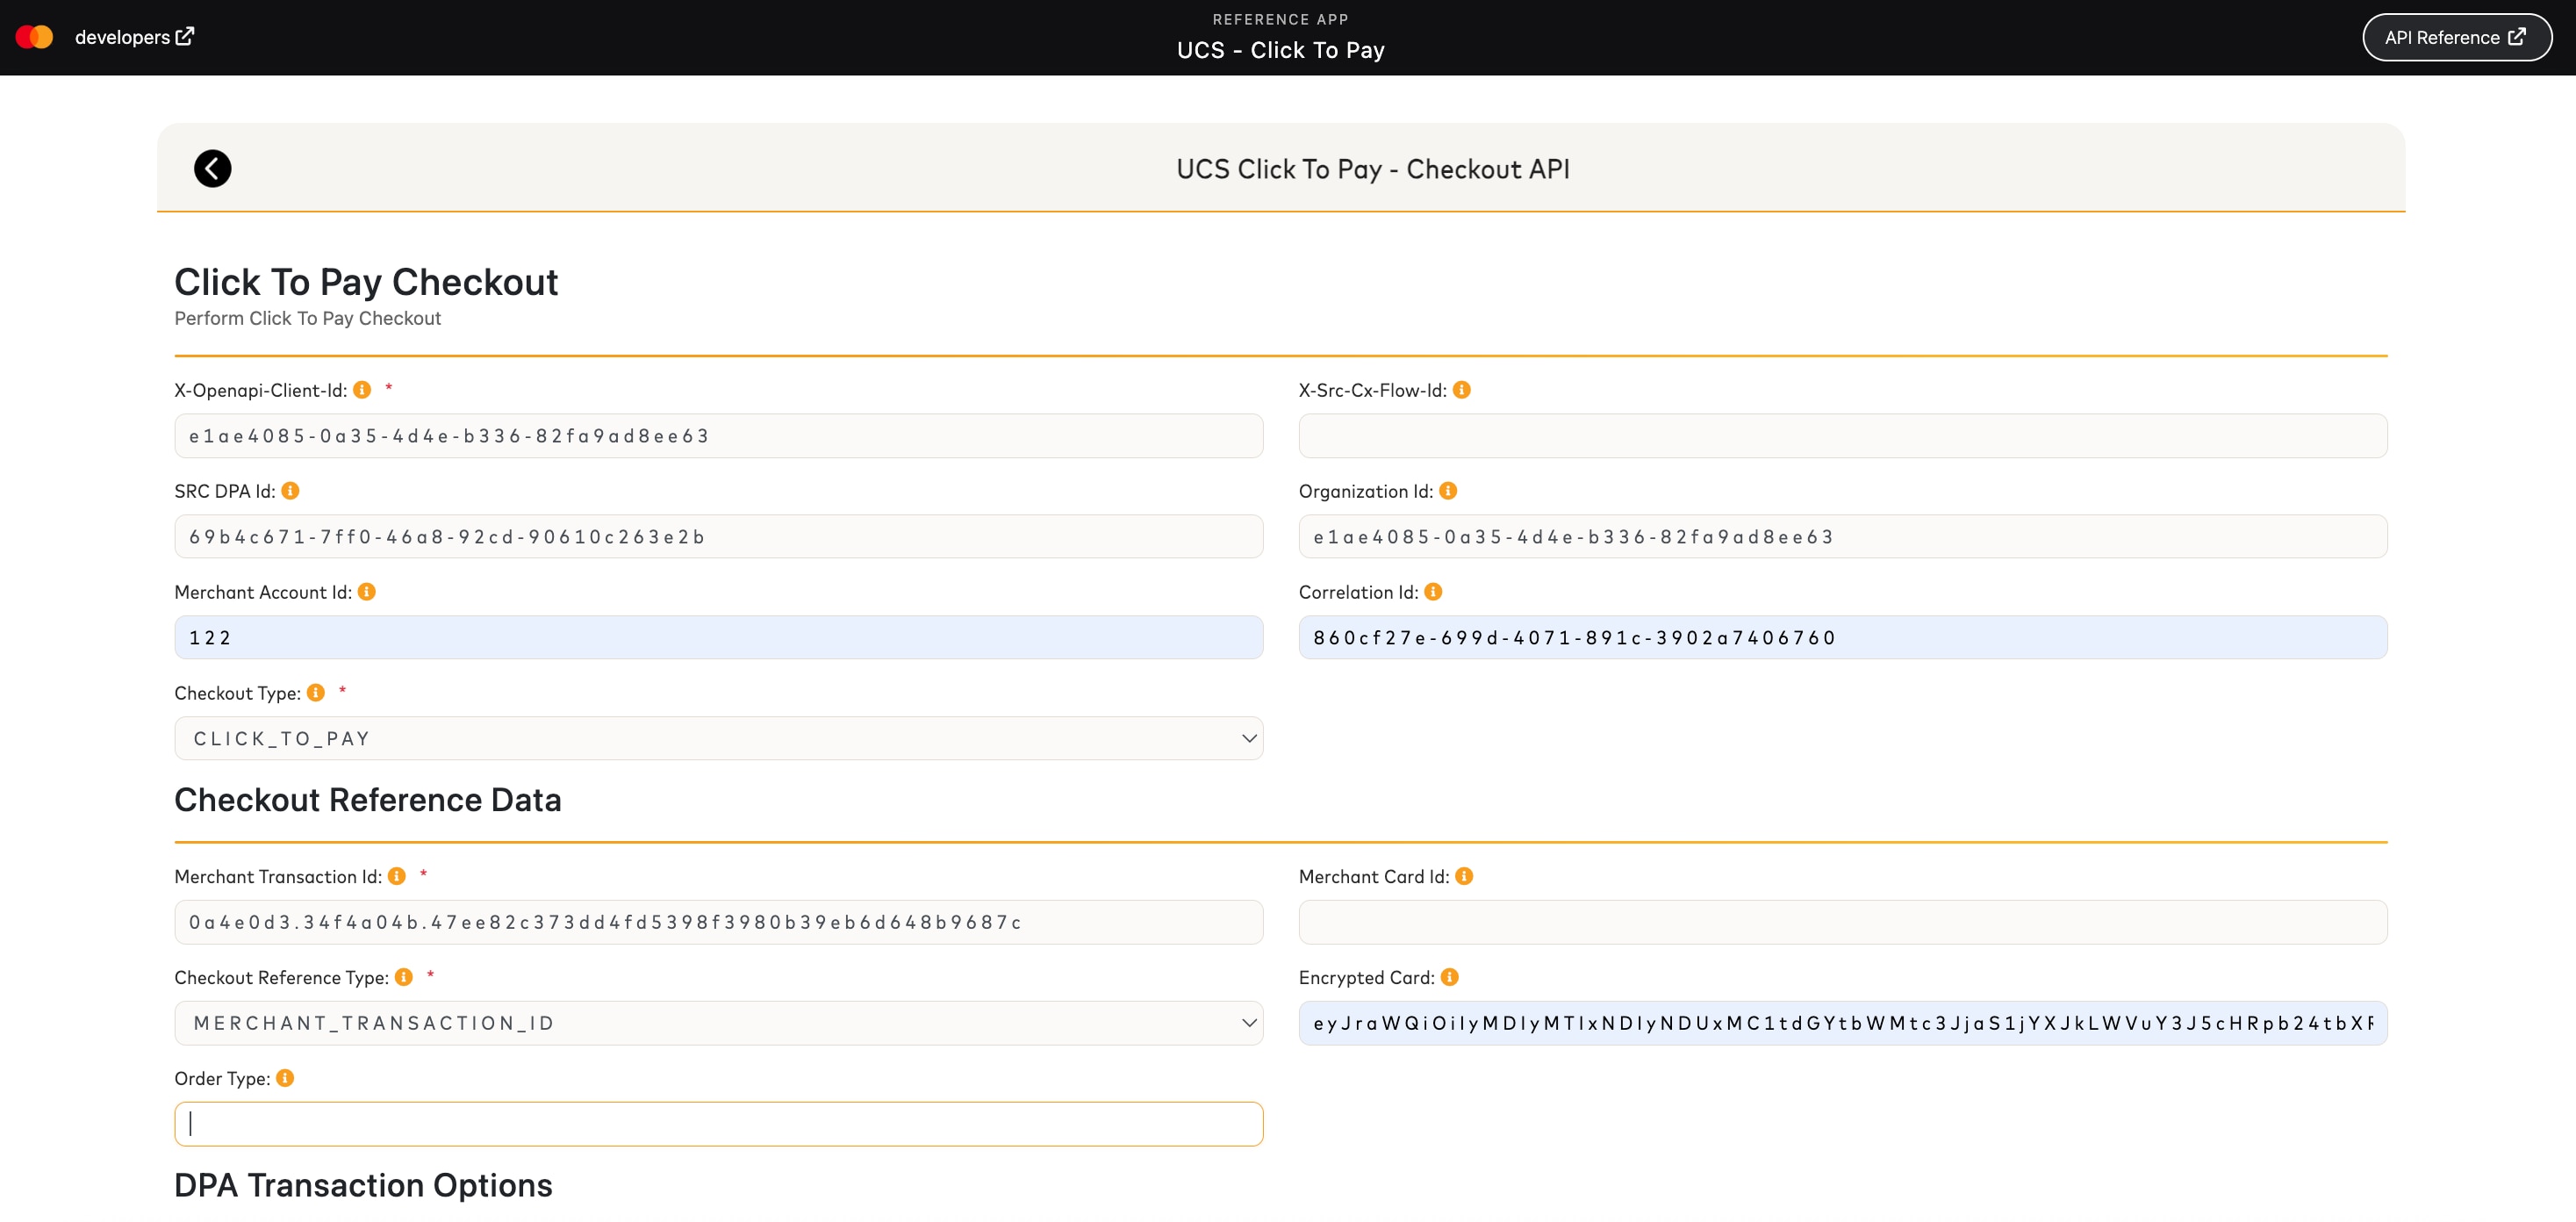
Task: Click info icon next to Checkout Type
Action: [x=316, y=692]
